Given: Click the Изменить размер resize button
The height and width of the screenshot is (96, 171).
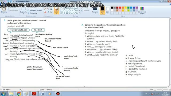Looking at the screenshot, I should click(34, 10).
